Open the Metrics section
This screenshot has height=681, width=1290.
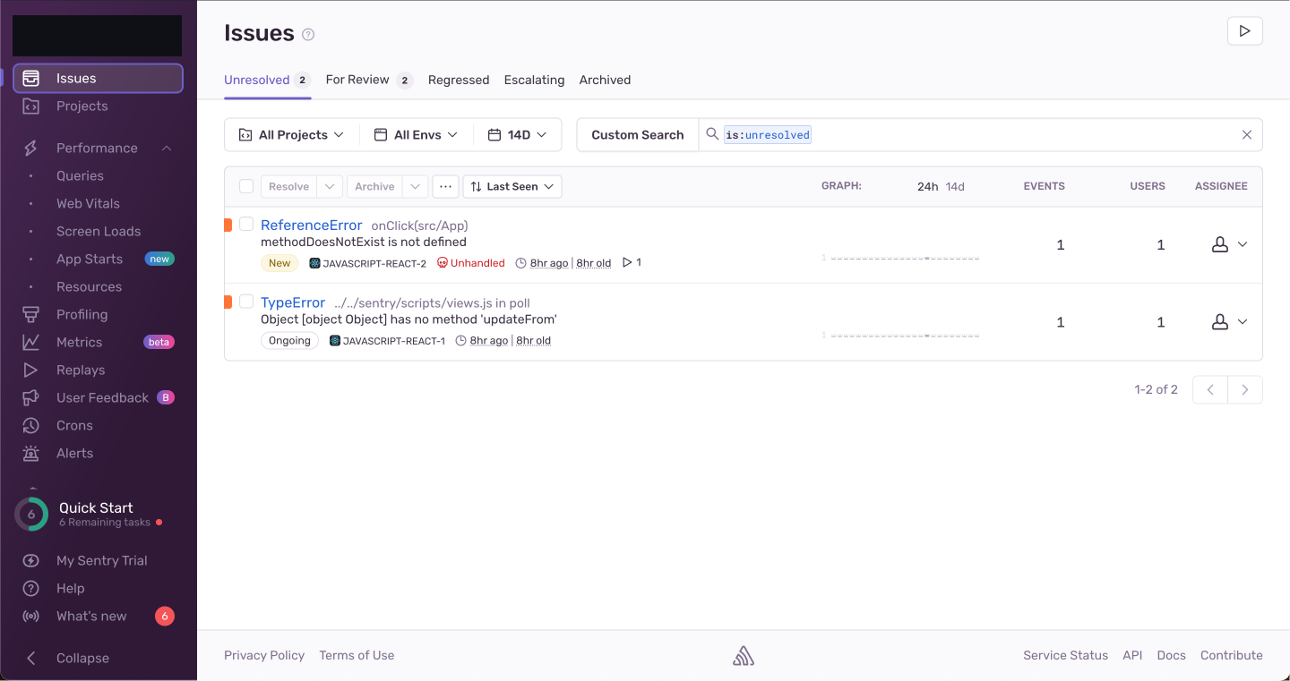click(98, 342)
